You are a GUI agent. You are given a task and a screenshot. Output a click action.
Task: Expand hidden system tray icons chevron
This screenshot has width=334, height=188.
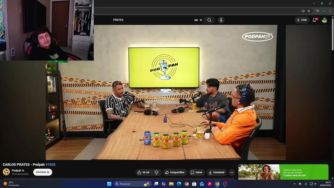click(x=295, y=184)
